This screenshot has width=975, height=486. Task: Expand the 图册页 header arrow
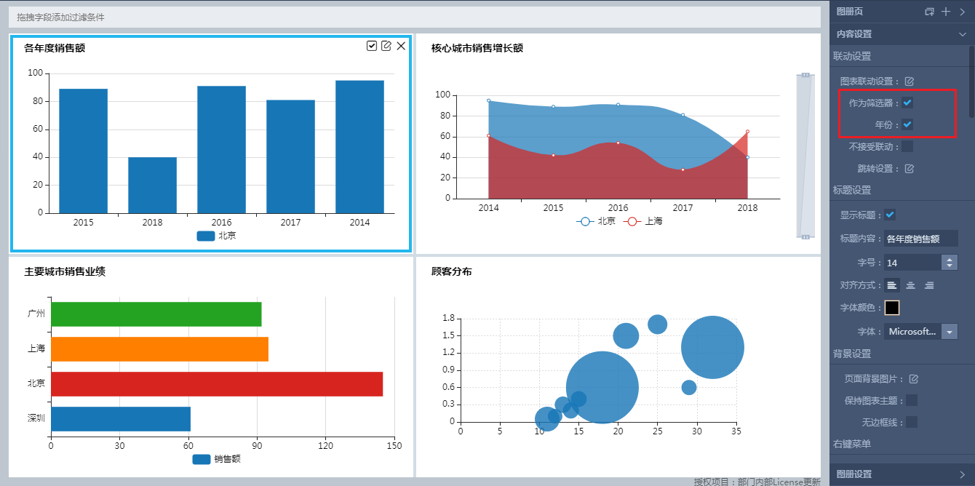pyautogui.click(x=962, y=12)
